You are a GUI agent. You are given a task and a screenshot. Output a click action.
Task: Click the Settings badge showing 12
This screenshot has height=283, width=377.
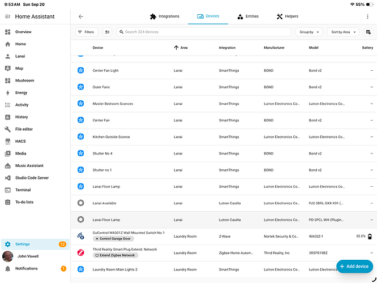(x=62, y=245)
